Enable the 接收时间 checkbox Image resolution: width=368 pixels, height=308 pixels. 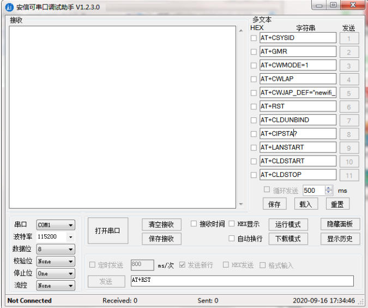click(x=194, y=224)
